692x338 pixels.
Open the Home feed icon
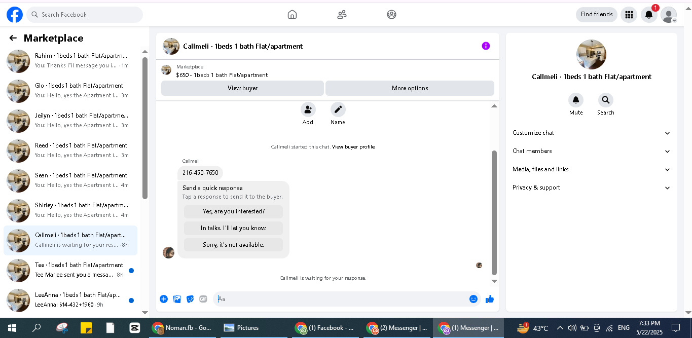coord(292,15)
